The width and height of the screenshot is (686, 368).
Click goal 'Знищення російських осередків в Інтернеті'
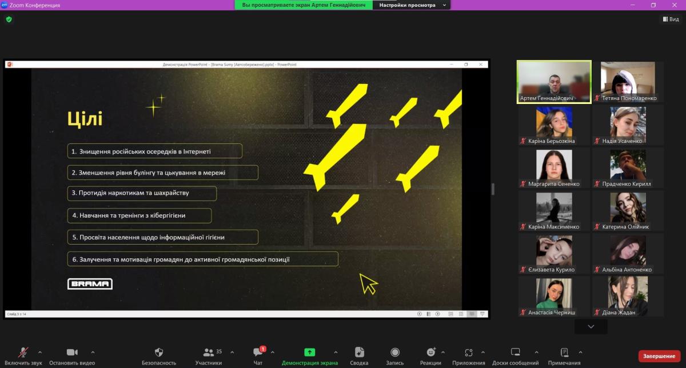pos(155,151)
